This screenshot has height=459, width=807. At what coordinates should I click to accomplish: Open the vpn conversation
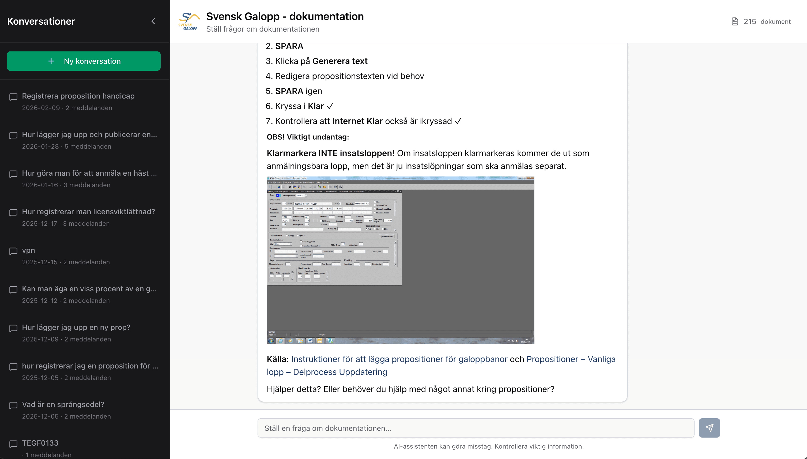click(28, 250)
